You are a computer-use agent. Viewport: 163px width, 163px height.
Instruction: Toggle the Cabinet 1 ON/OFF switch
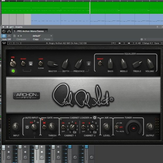click(63, 127)
